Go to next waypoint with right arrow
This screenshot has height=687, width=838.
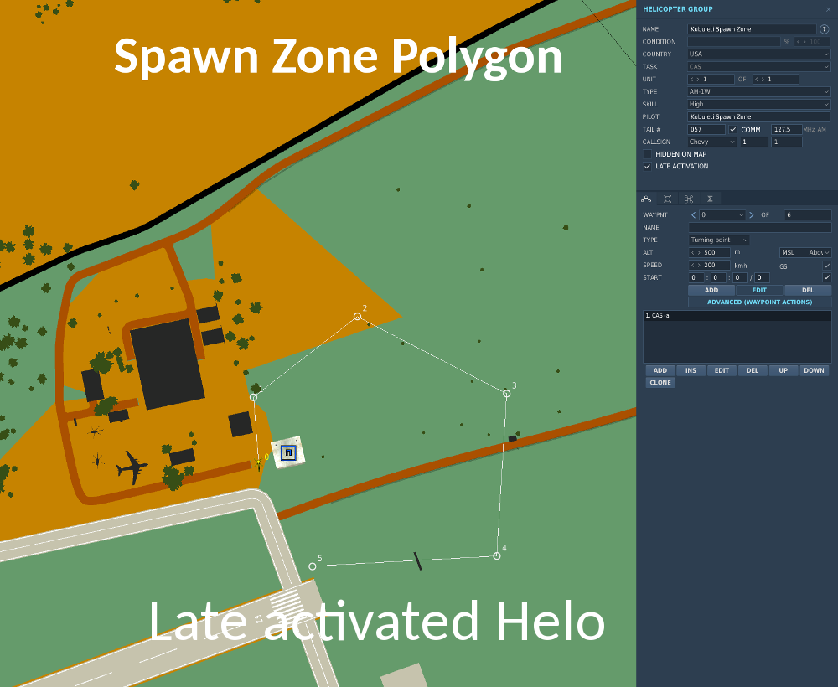(751, 215)
